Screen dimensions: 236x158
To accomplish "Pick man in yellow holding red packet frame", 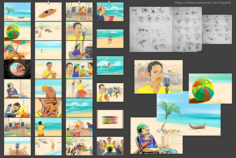I will click(x=48, y=69).
